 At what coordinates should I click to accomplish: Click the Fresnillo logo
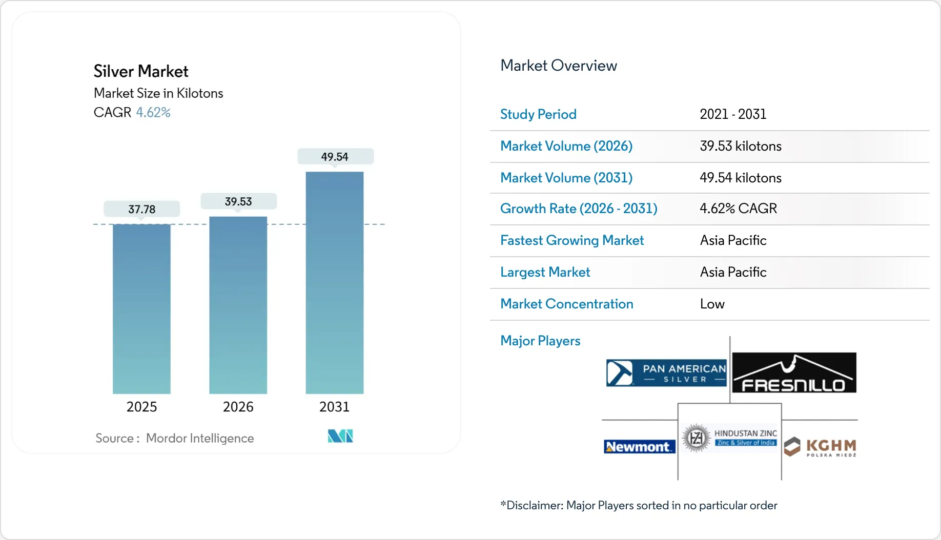(794, 373)
